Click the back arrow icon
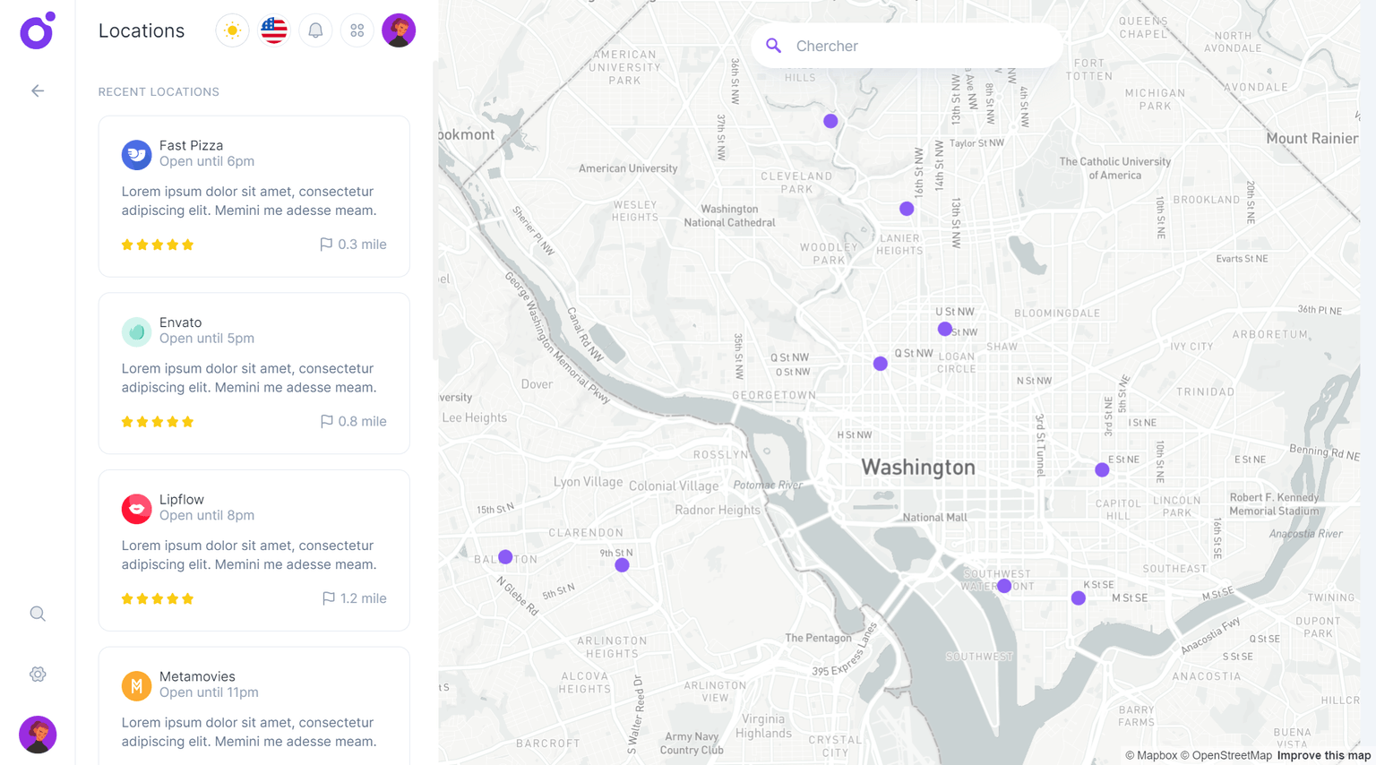The width and height of the screenshot is (1376, 765). (x=38, y=90)
